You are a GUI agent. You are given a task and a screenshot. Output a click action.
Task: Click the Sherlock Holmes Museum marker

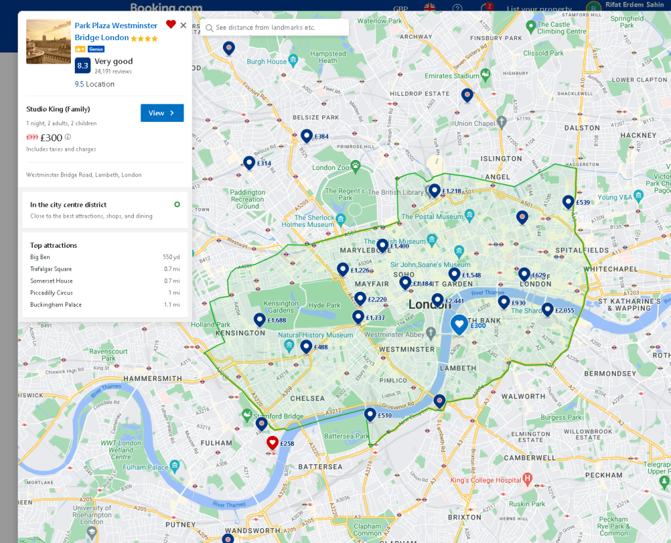point(340,220)
